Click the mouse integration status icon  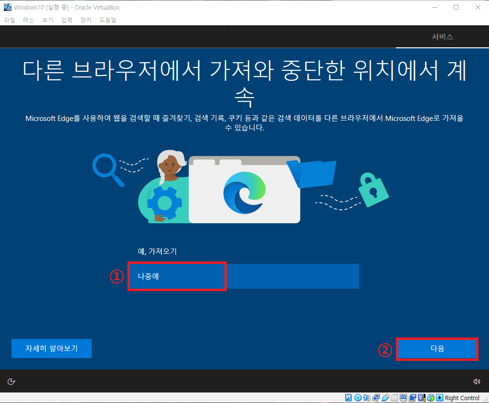(431, 397)
